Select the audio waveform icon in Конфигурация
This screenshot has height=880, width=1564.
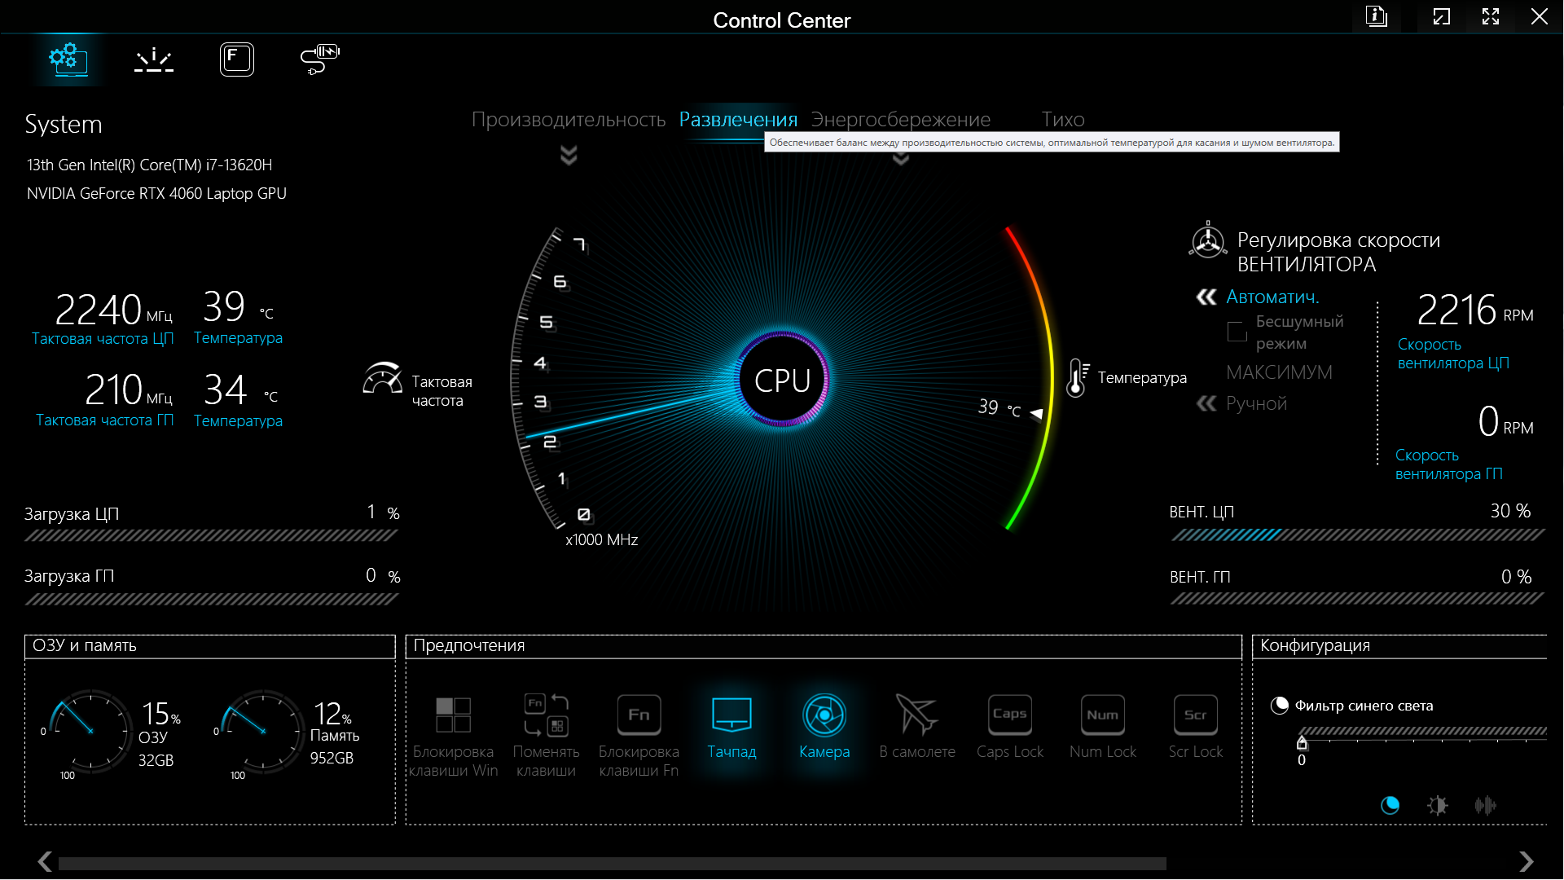1485,806
